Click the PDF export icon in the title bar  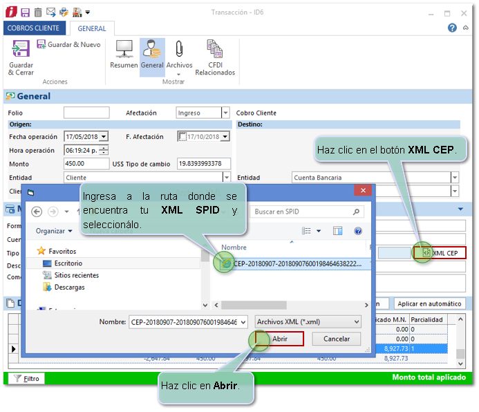pyautogui.click(x=77, y=12)
